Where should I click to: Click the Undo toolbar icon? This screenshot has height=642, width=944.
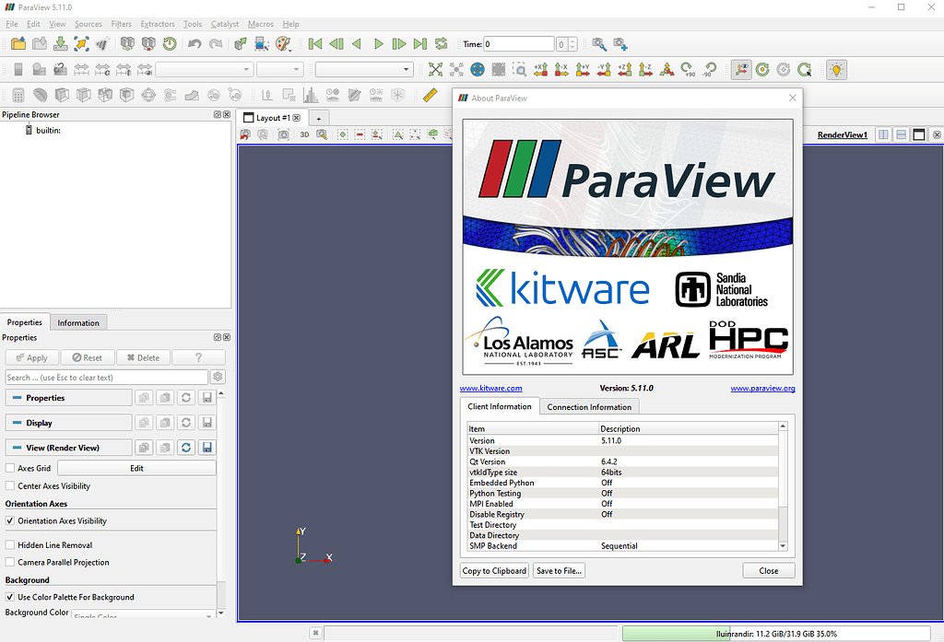point(194,43)
